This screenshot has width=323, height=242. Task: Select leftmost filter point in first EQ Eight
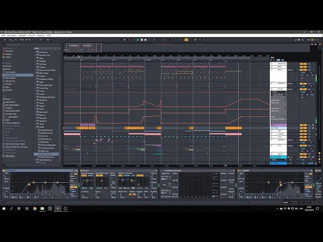pyautogui.click(x=29, y=184)
